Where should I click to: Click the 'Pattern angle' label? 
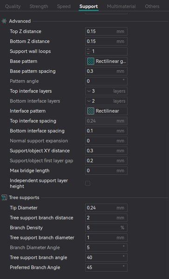pos(24,81)
